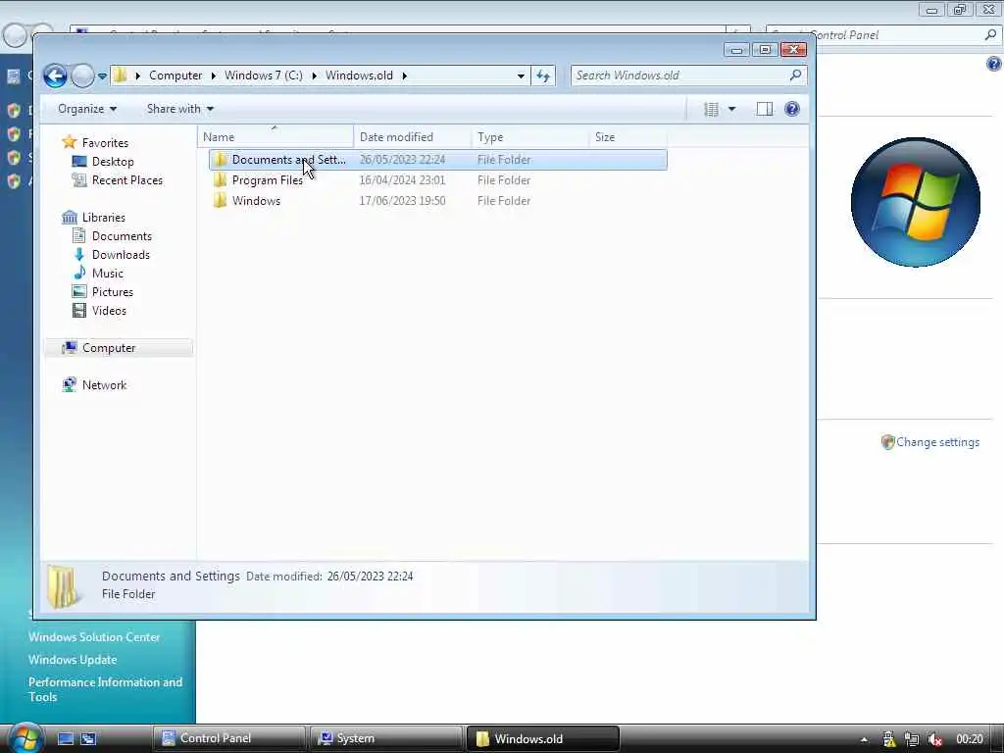Click the folder icon in the address bar

(x=121, y=75)
